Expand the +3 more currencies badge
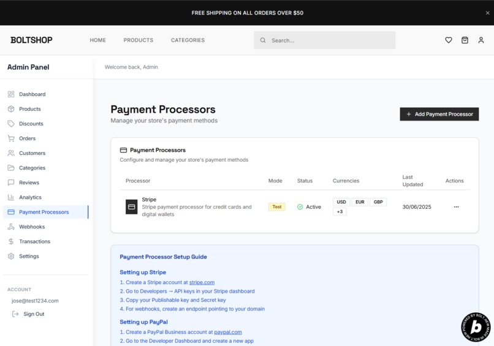Screen dimensions: 494x346 (x=340, y=211)
